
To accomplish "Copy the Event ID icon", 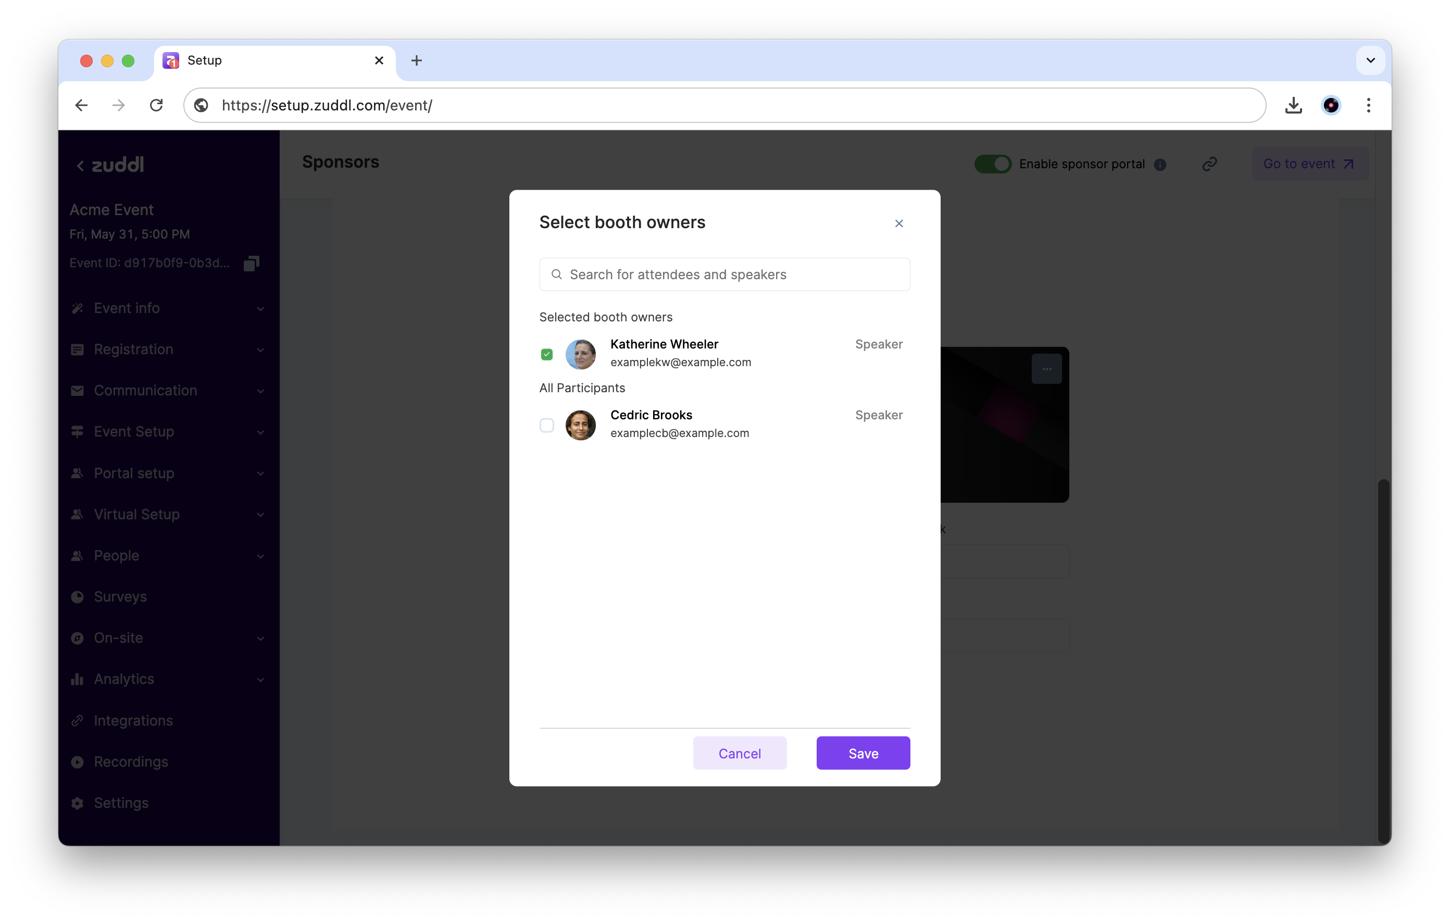I will [x=251, y=263].
